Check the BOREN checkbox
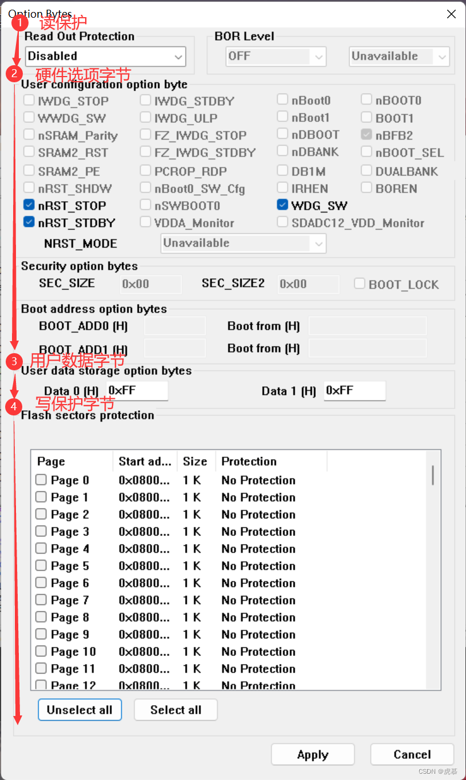466x780 pixels. pyautogui.click(x=366, y=187)
